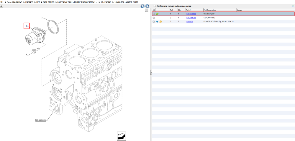The width and height of the screenshot is (295, 141).
Task: Select the WATER PUMP description cell
Action: tap(209, 14)
